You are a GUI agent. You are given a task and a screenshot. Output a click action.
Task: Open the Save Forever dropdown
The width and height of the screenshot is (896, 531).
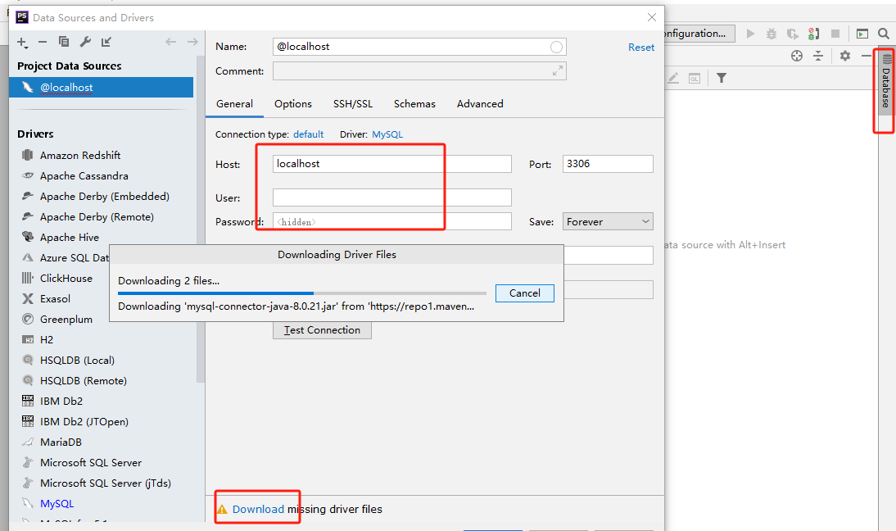coord(608,222)
